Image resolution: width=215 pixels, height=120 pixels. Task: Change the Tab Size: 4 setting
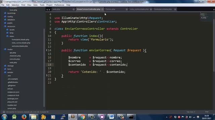point(191,112)
